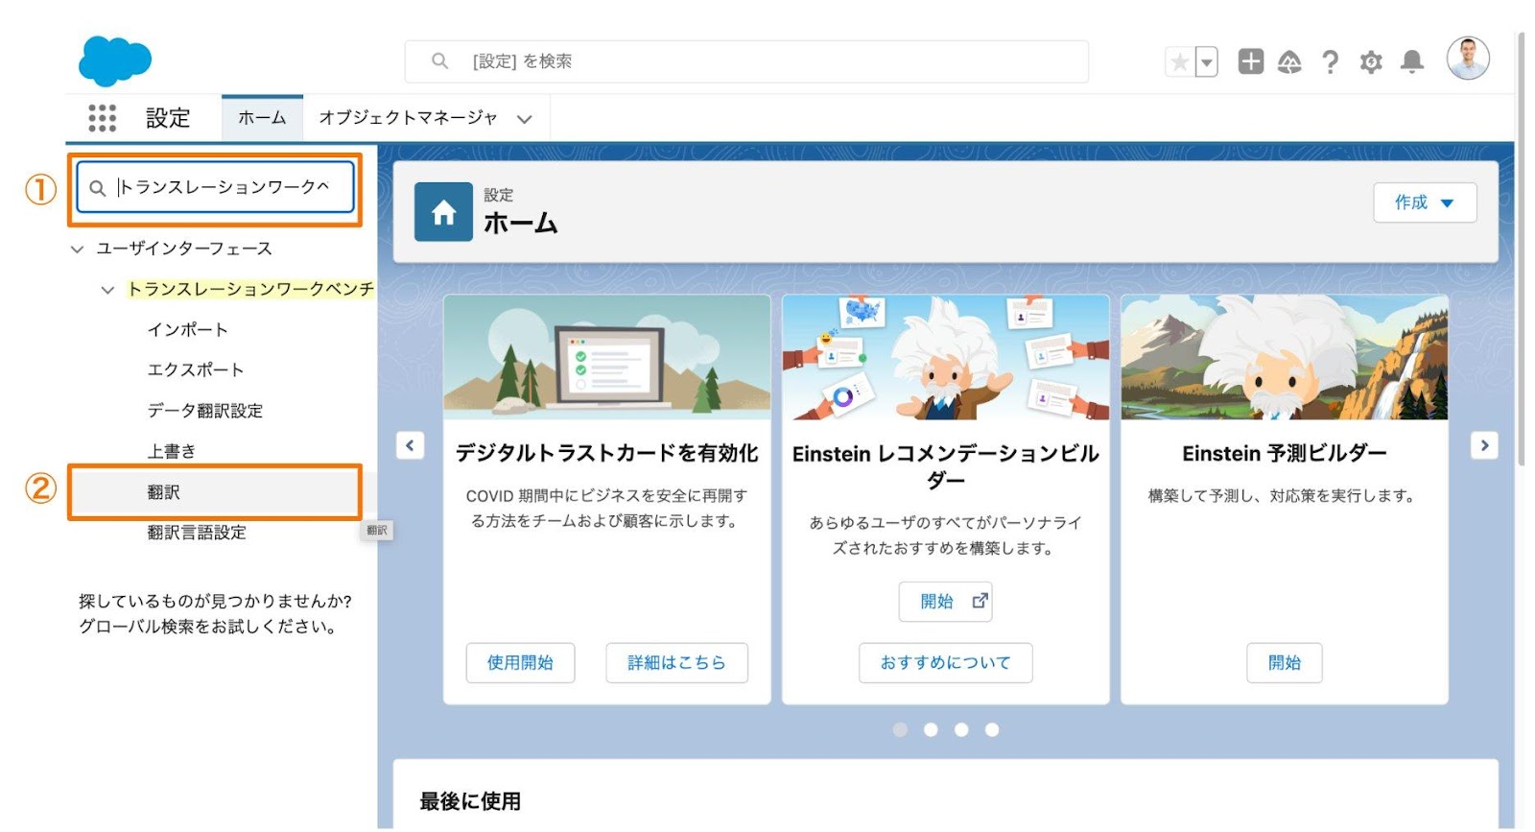
Task: Select the ホーム tab
Action: (262, 118)
